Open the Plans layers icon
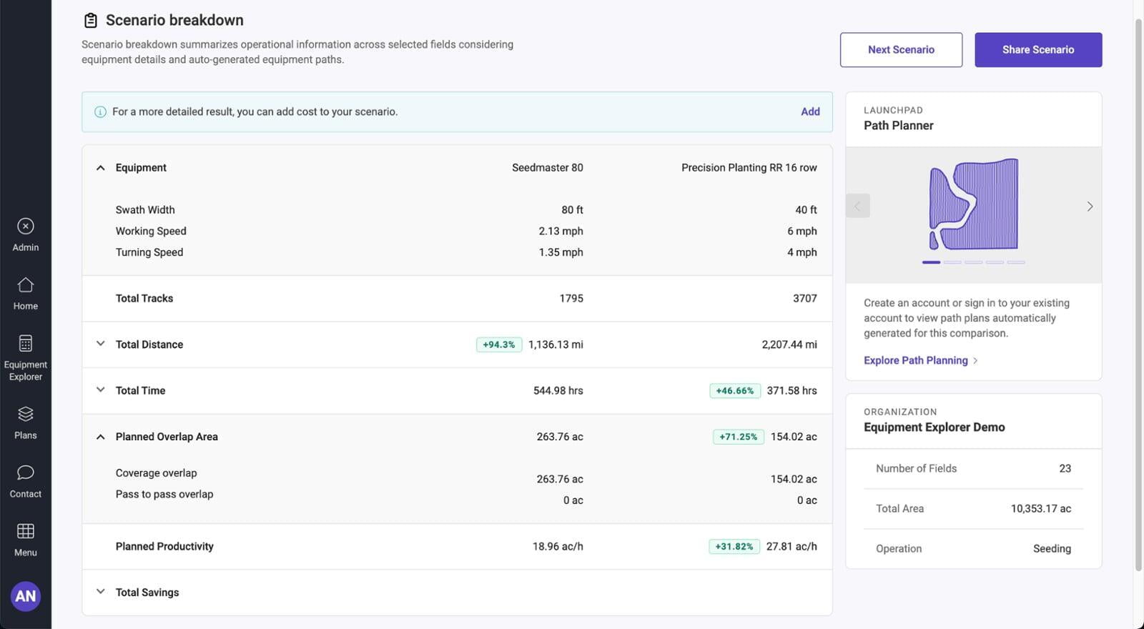 pyautogui.click(x=26, y=414)
